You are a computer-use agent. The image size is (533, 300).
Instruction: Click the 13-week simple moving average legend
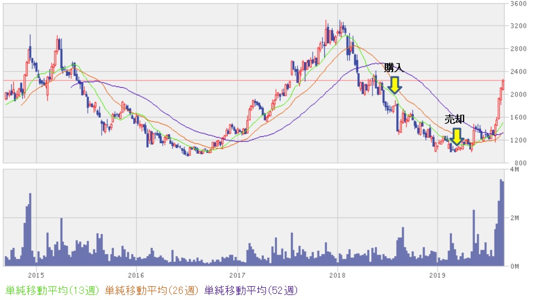pos(52,291)
